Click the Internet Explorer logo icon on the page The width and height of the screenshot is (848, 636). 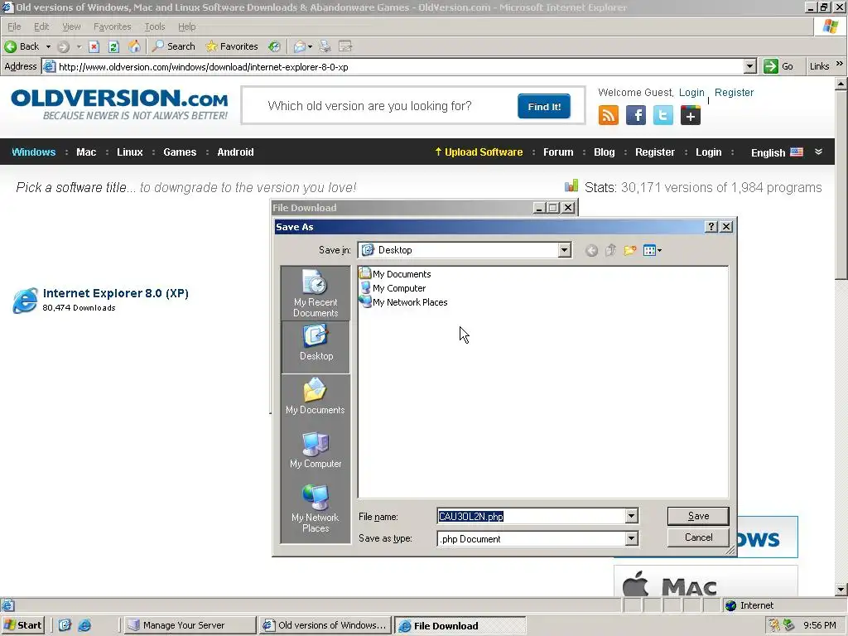[25, 300]
